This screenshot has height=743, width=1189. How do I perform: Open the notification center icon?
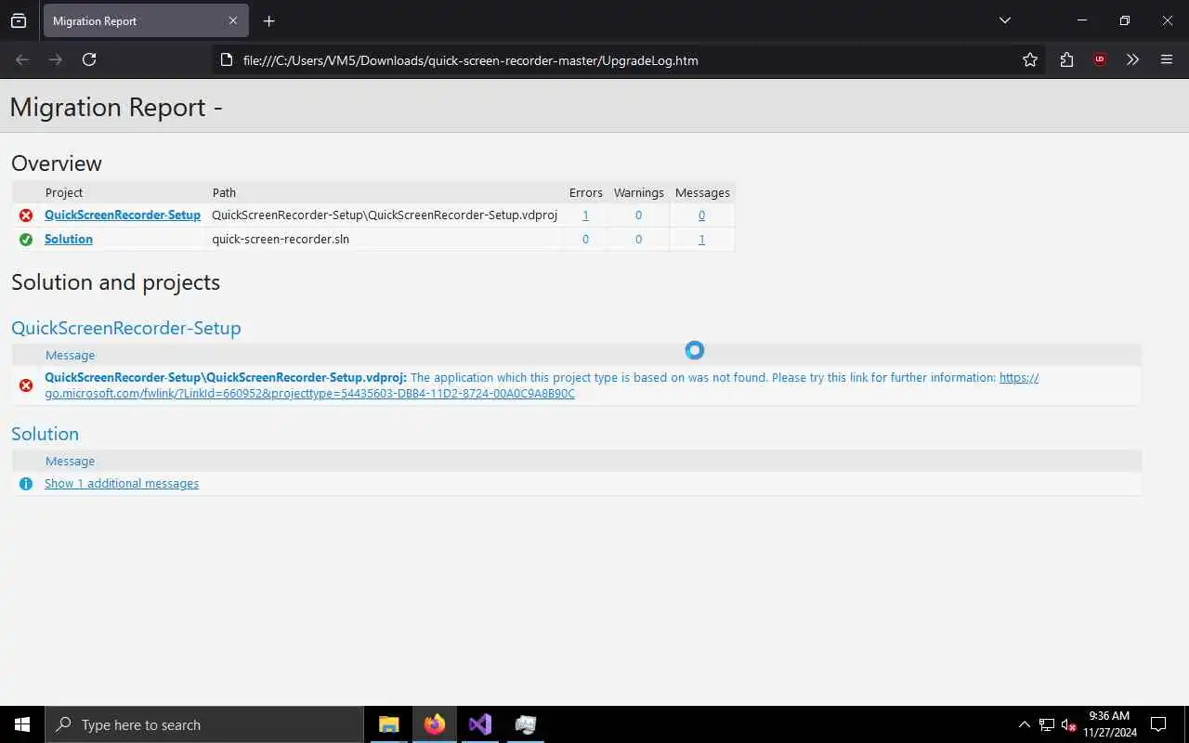pos(1158,724)
